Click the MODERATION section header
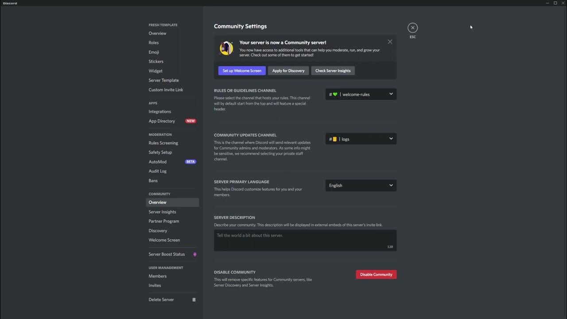 pyautogui.click(x=160, y=135)
